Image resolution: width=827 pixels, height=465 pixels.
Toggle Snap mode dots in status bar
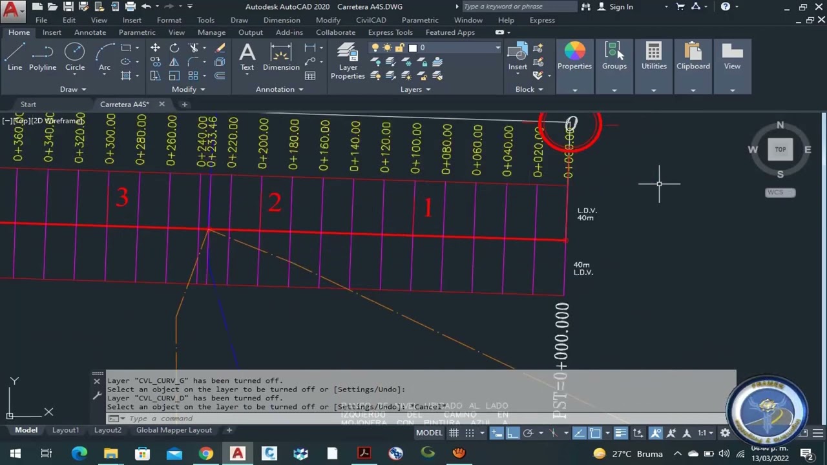point(470,433)
